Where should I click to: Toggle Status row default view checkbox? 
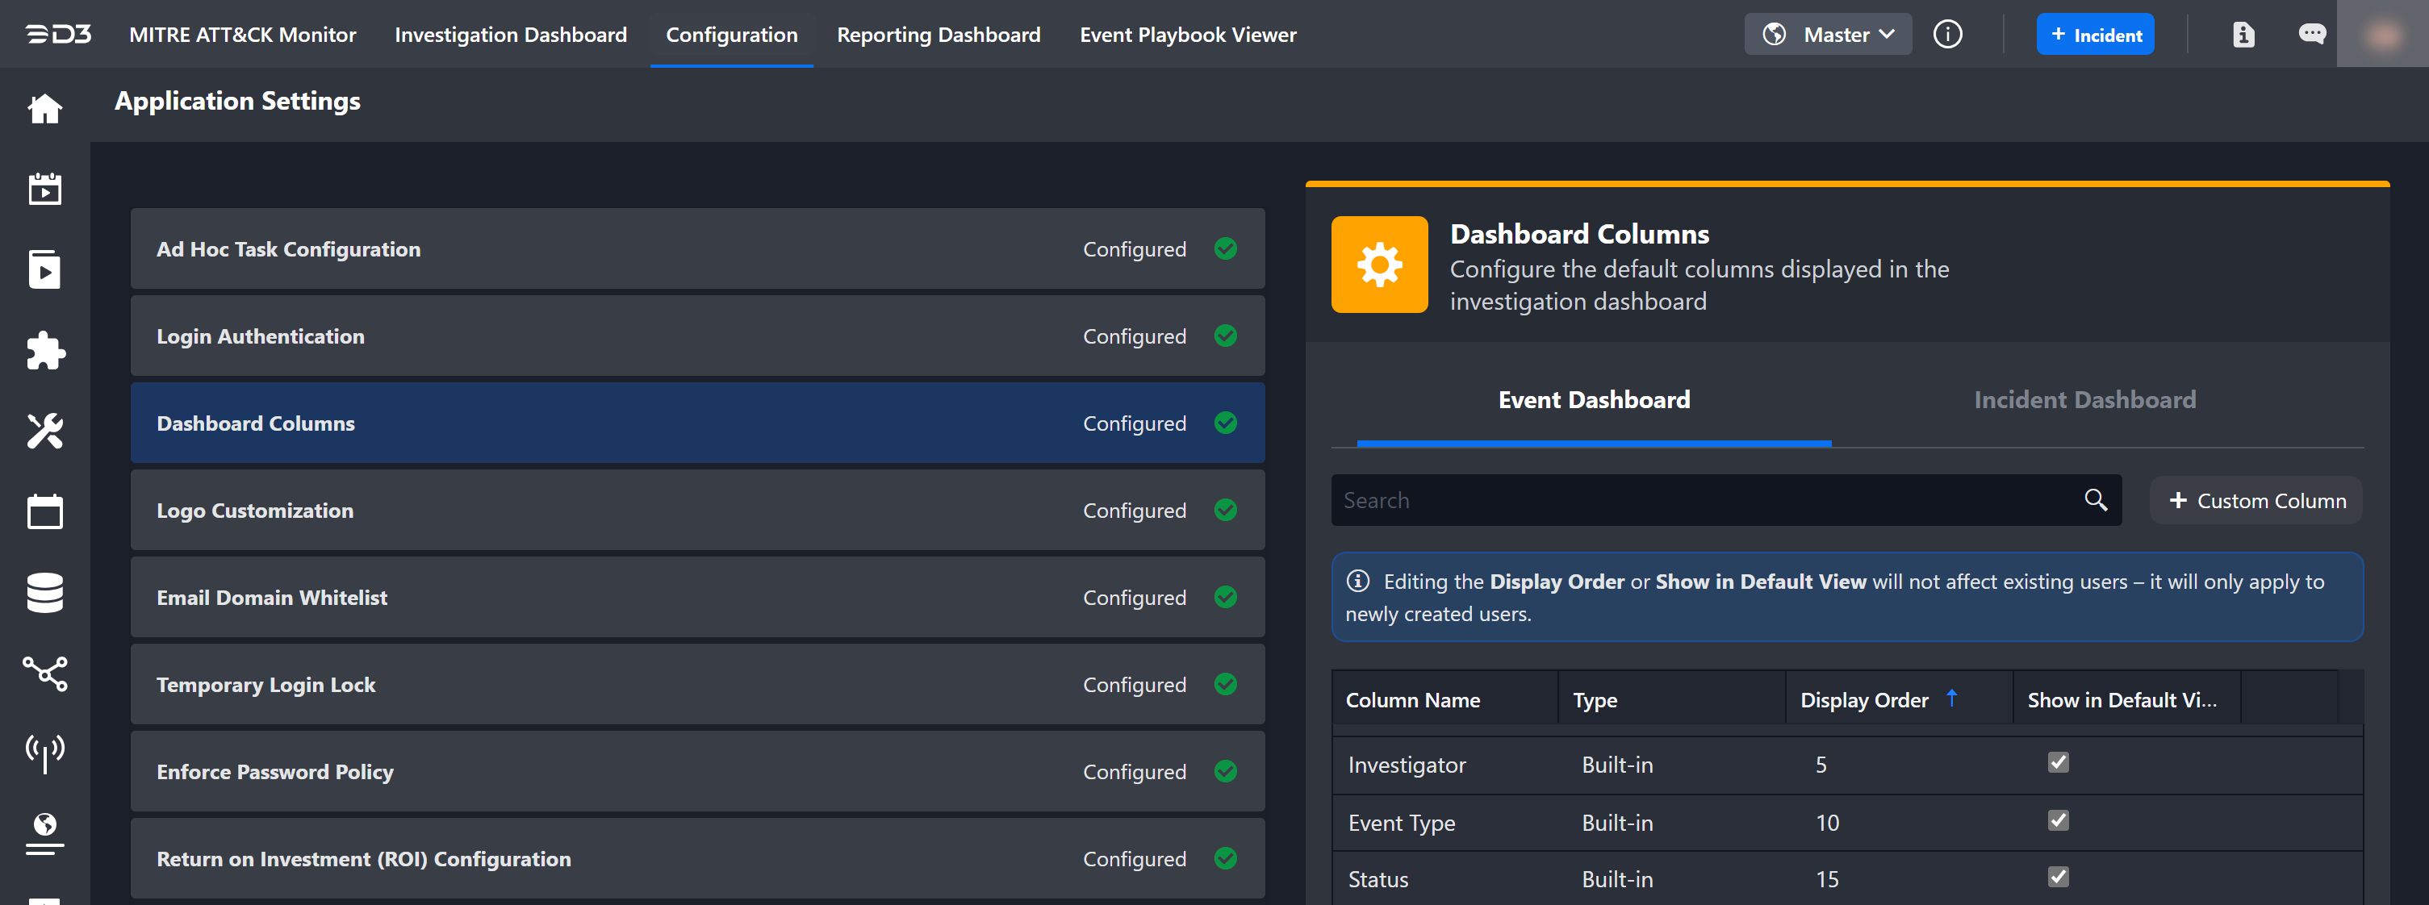[2058, 878]
